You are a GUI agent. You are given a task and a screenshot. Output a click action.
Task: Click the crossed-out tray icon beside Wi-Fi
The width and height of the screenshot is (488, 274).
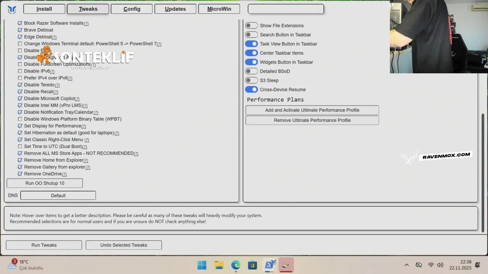pyautogui.click(x=419, y=265)
